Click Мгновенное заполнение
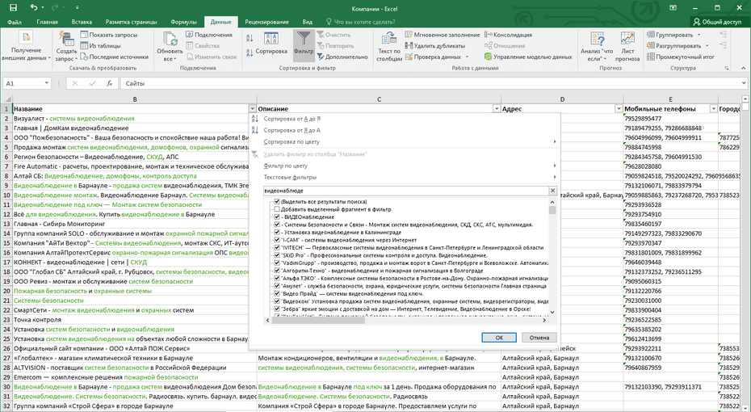 (443, 35)
